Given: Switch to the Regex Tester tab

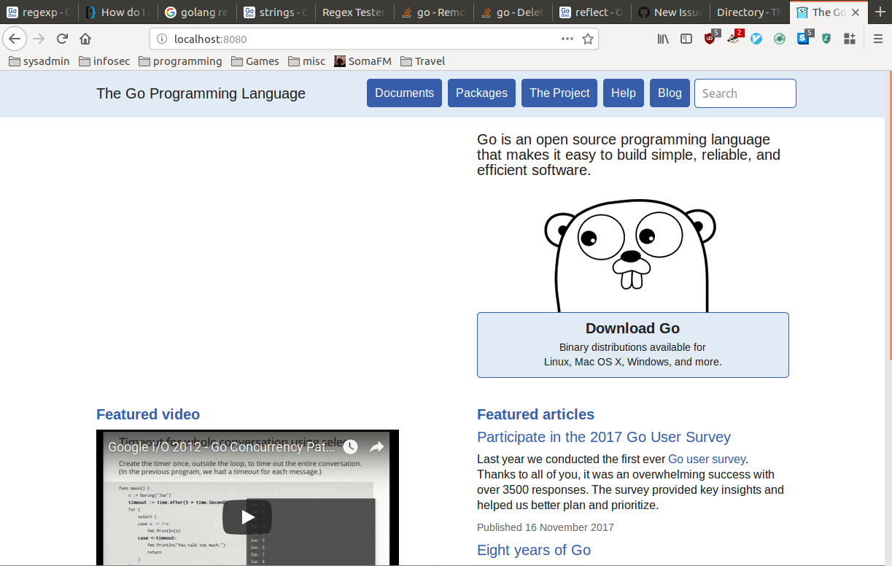Looking at the screenshot, I should [354, 12].
